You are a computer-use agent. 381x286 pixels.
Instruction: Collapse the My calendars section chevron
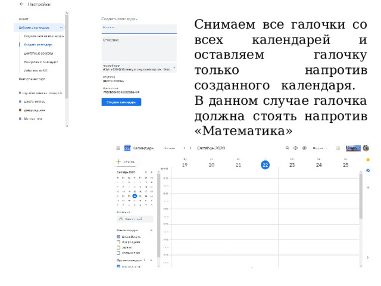[151, 230]
